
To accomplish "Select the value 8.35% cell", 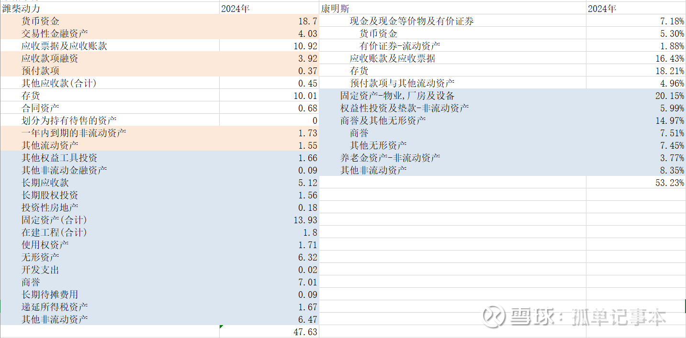I will click(x=636, y=170).
